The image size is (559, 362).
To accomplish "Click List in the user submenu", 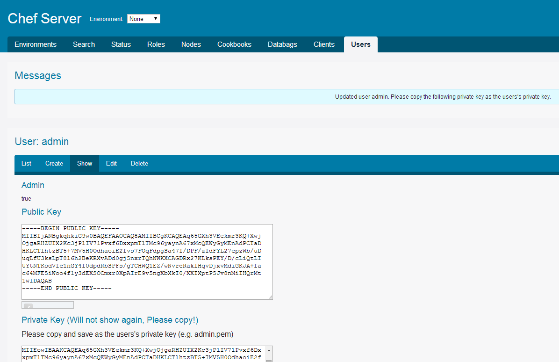I will click(26, 163).
